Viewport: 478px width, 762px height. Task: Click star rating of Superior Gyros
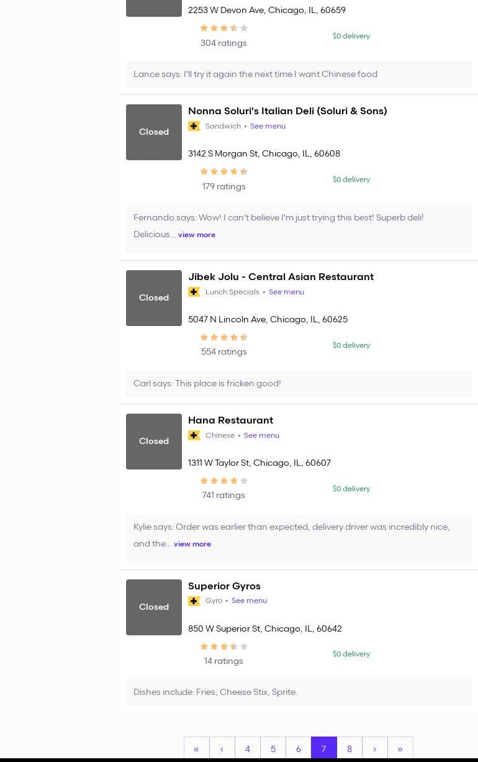tap(223, 646)
